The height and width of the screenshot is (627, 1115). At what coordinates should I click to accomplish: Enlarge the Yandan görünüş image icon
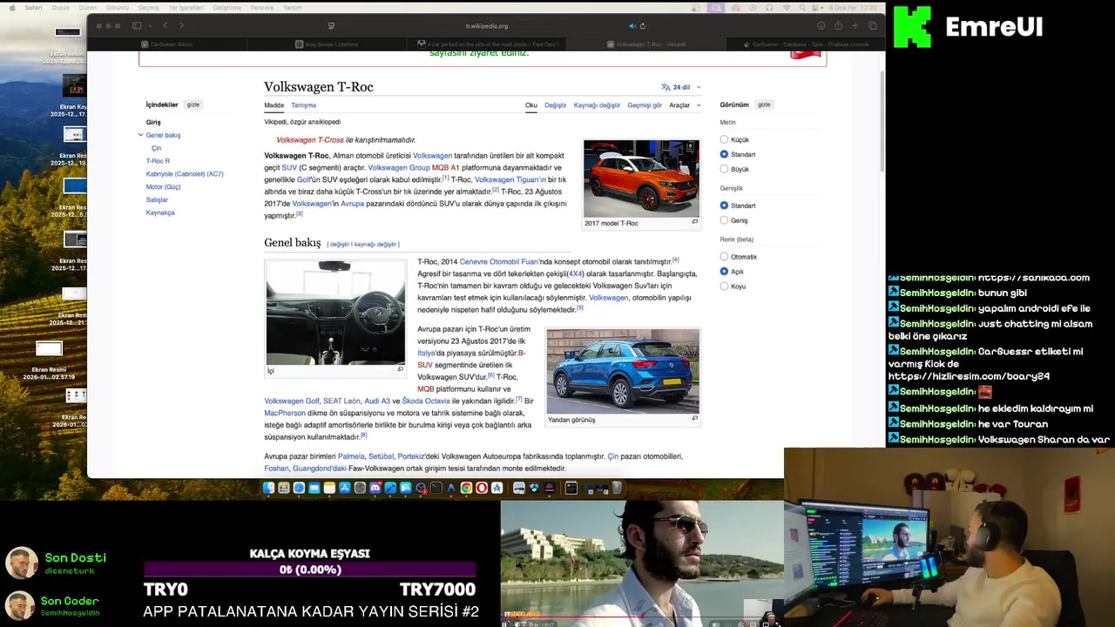(x=694, y=419)
